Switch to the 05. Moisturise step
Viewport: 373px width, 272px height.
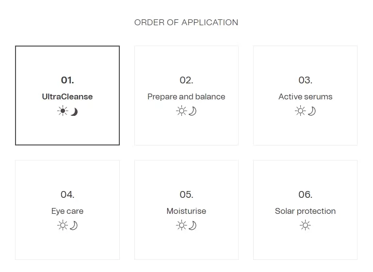coord(186,210)
